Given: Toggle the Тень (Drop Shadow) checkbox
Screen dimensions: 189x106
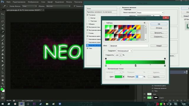Looking at the screenshot, I should point(87,48).
